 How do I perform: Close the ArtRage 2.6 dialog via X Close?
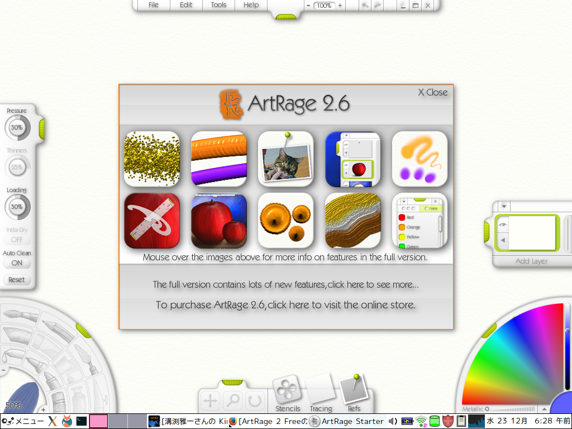(433, 92)
